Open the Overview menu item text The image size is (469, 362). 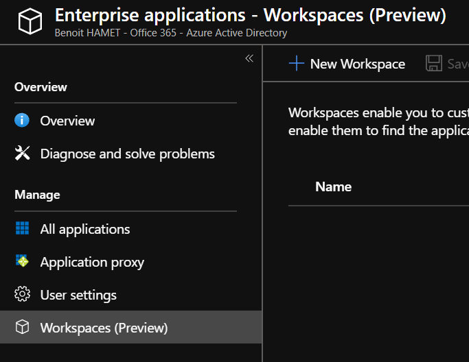[67, 121]
